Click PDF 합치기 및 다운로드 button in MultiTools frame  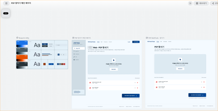click(197, 95)
